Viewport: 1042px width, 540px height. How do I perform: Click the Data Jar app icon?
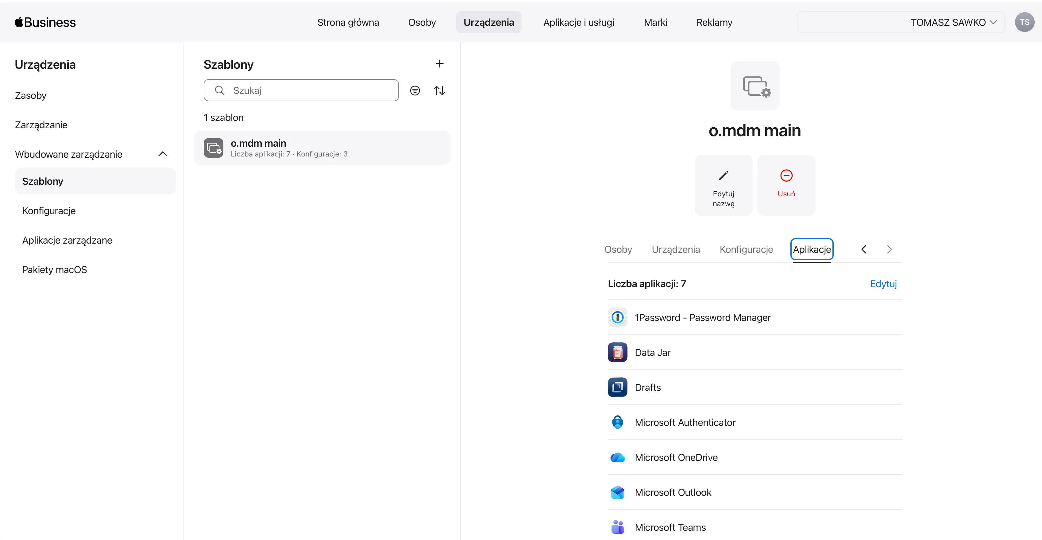click(x=617, y=352)
